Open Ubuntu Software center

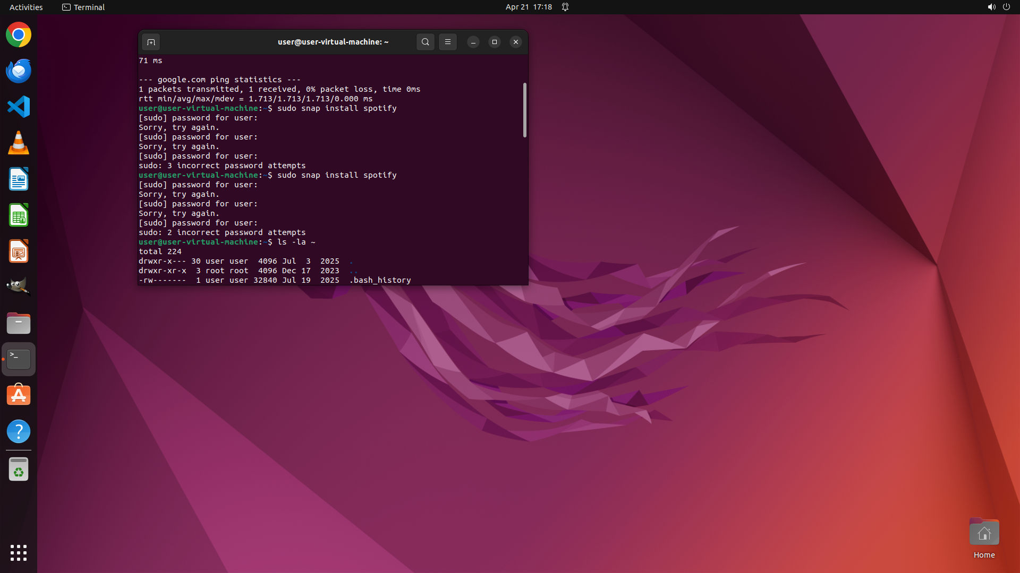[19, 395]
